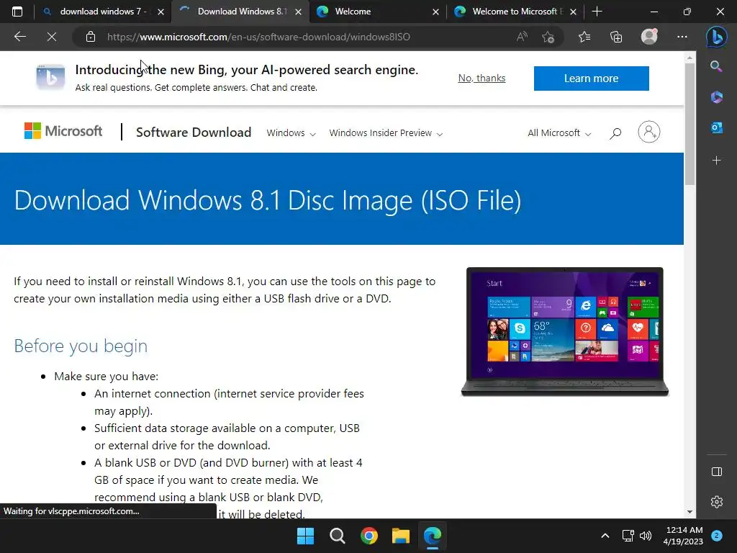Show hidden system tray icons

click(605, 536)
